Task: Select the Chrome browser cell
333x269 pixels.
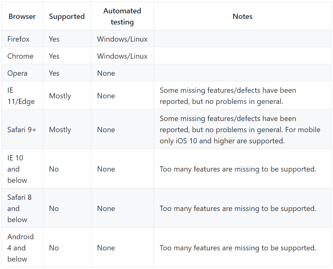Action: pyautogui.click(x=20, y=56)
